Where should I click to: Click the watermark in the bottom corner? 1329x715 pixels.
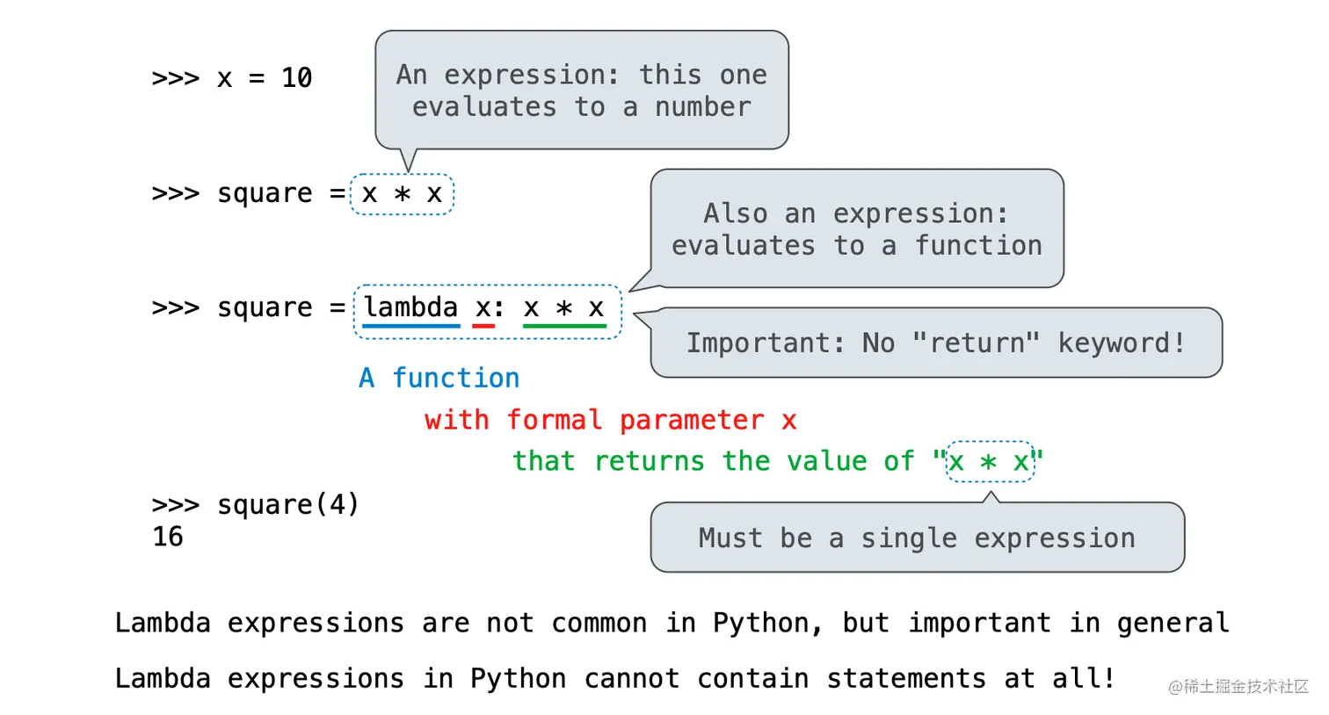click(1238, 686)
